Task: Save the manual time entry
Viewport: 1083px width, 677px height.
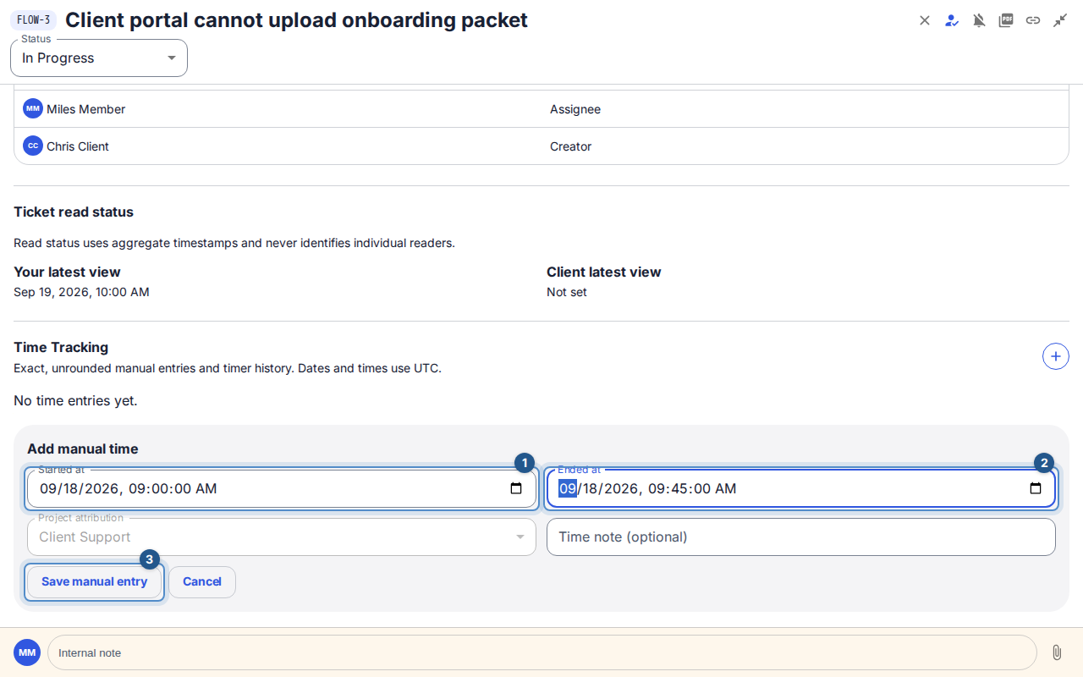Action: pyautogui.click(x=94, y=582)
